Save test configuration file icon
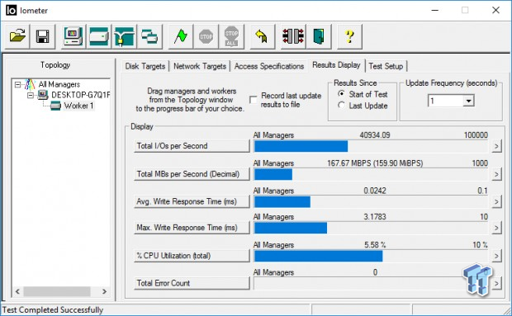The width and height of the screenshot is (512, 316). pyautogui.click(x=42, y=36)
